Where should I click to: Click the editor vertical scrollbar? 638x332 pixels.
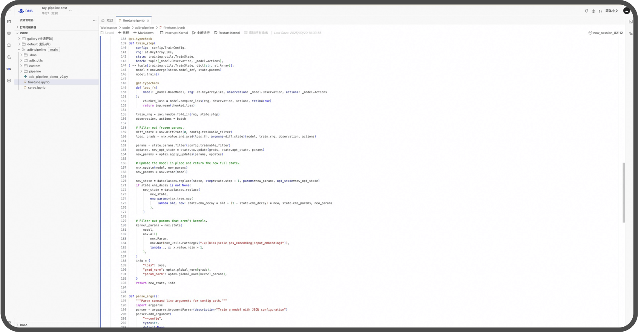[624, 192]
